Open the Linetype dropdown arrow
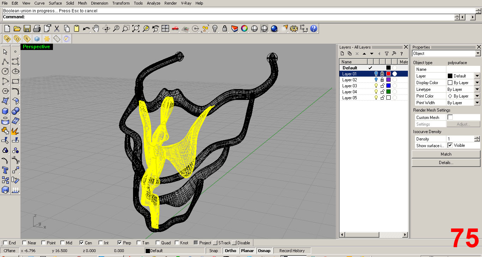 point(477,89)
